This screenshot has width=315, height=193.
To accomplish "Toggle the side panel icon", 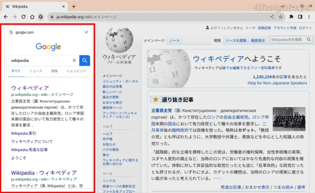I will [300, 17].
